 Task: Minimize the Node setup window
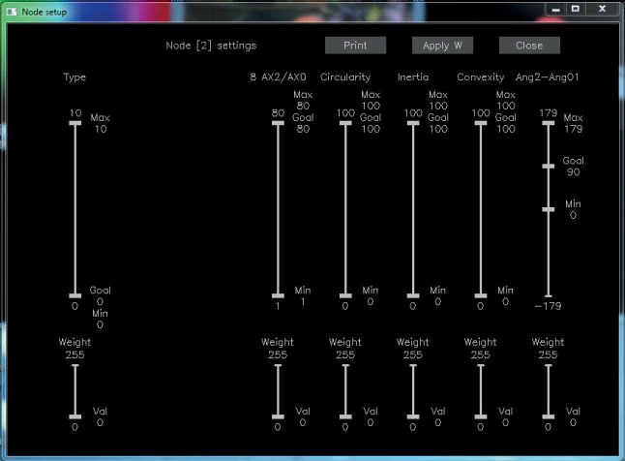point(554,8)
